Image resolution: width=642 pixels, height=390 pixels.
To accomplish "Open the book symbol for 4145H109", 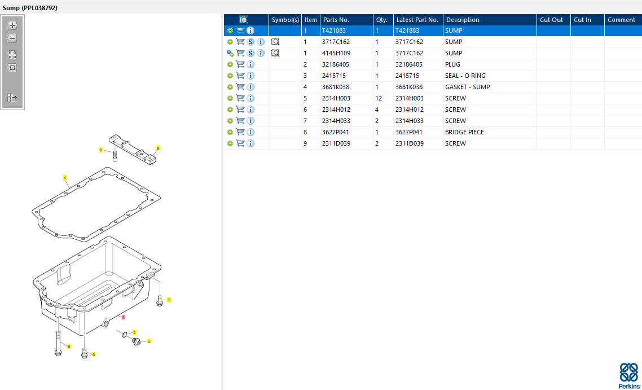I will (275, 53).
